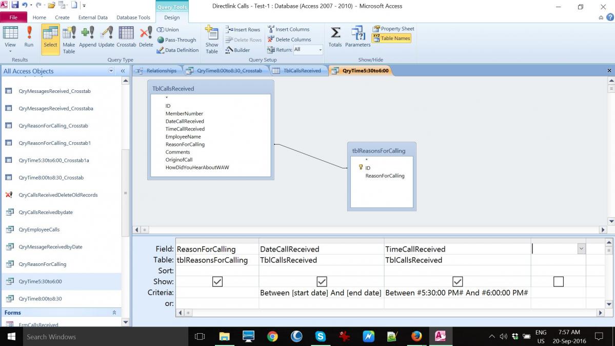This screenshot has width=615, height=346.
Task: Uncheck Show box for ReasonForCalling column
Action: click(217, 281)
